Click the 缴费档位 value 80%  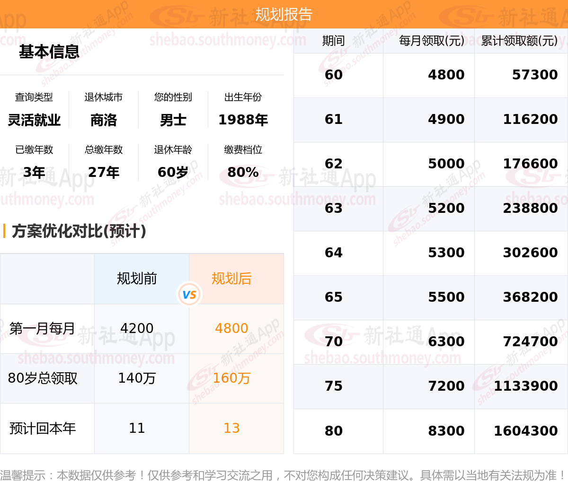tap(243, 172)
